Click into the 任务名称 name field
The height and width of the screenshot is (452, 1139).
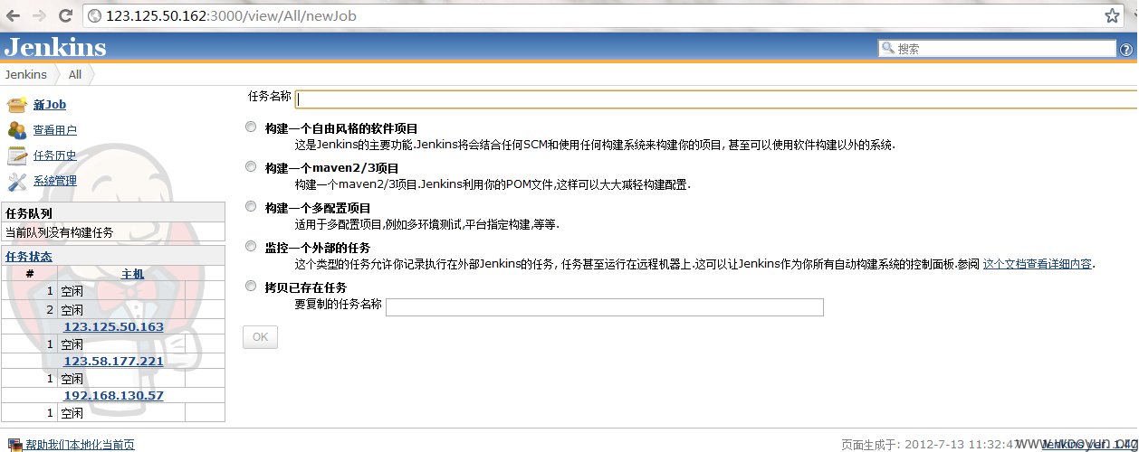click(x=717, y=99)
